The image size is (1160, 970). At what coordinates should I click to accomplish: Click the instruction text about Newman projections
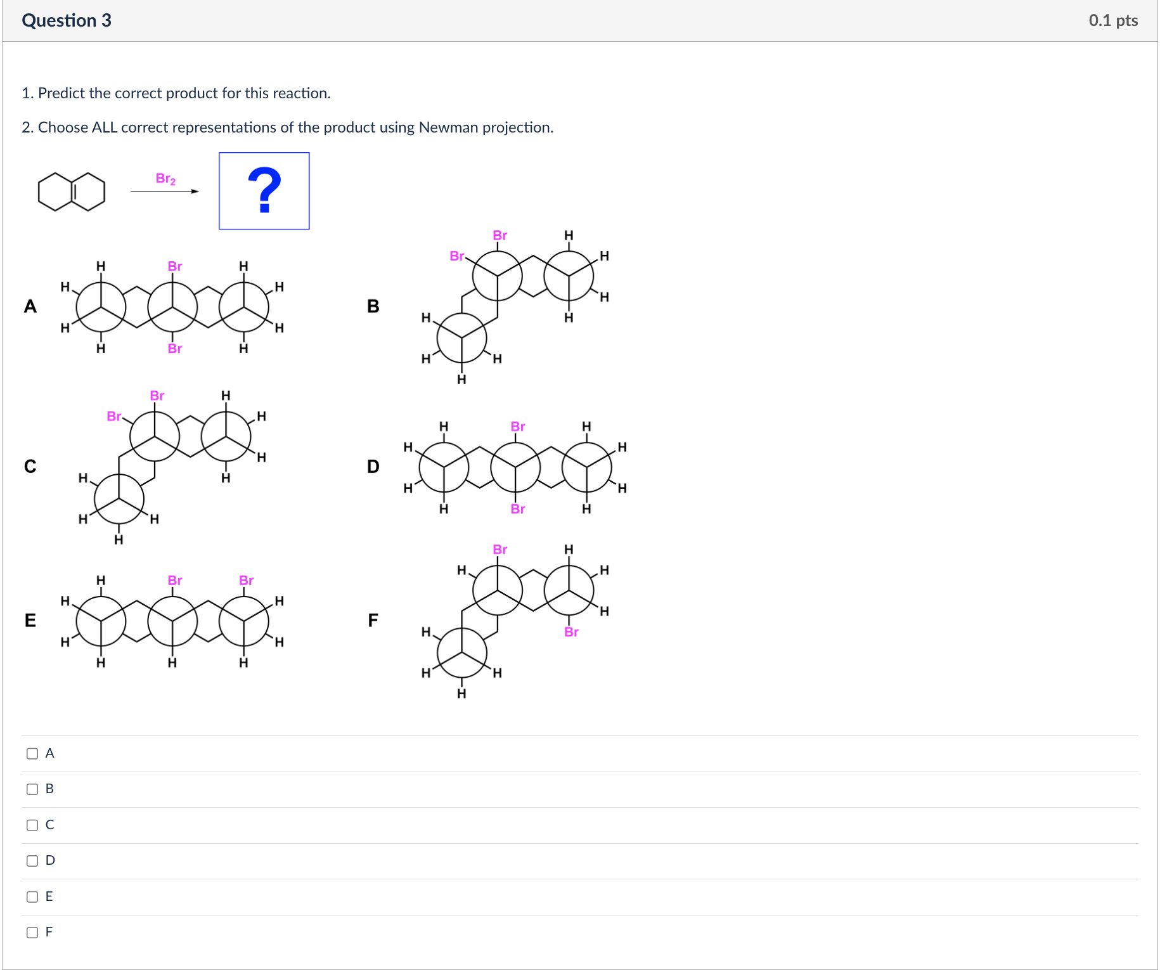287,127
